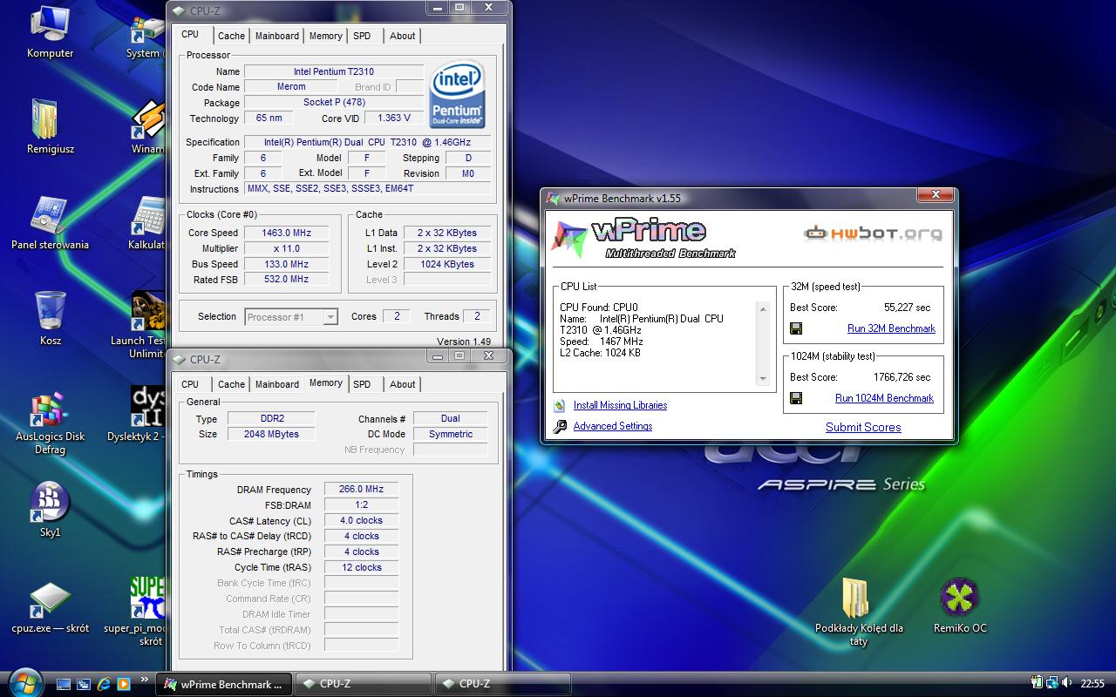Click Show Desktop quick launch icon
This screenshot has width=1116, height=697.
(x=64, y=684)
